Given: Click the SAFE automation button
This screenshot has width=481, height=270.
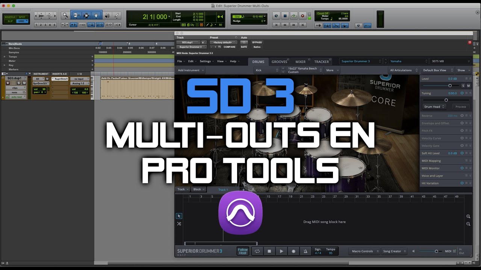Looking at the screenshot, I should click(244, 47).
